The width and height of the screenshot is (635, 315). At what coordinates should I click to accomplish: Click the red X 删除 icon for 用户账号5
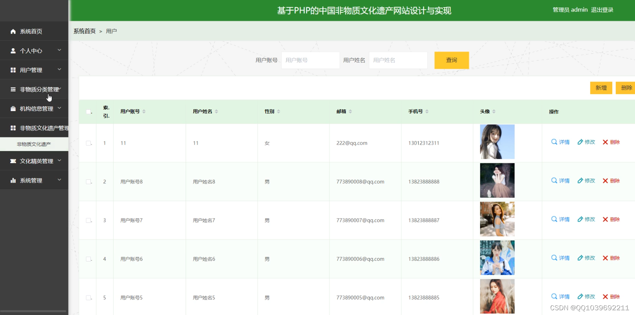pyautogui.click(x=605, y=296)
